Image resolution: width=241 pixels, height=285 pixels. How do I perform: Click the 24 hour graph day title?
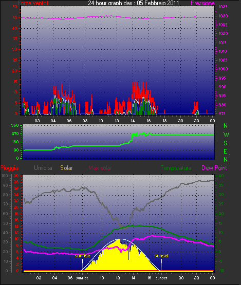pyautogui.click(x=133, y=3)
